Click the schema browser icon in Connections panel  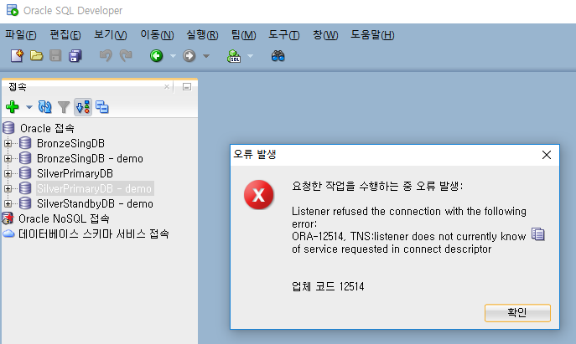[x=83, y=107]
